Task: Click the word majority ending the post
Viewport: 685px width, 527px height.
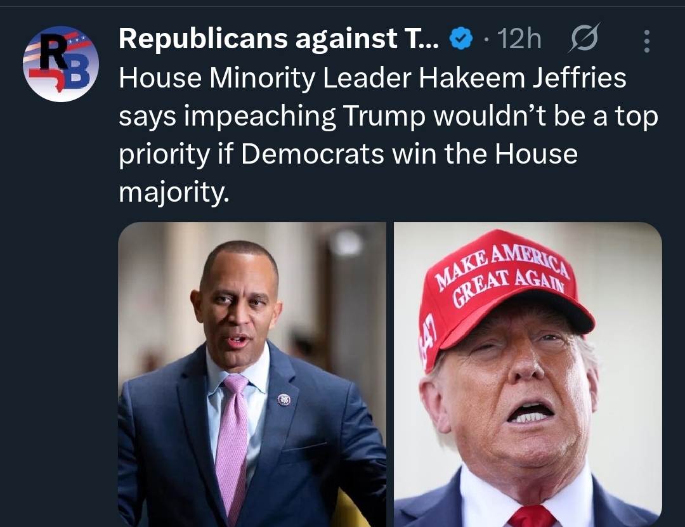Action: pyautogui.click(x=174, y=193)
